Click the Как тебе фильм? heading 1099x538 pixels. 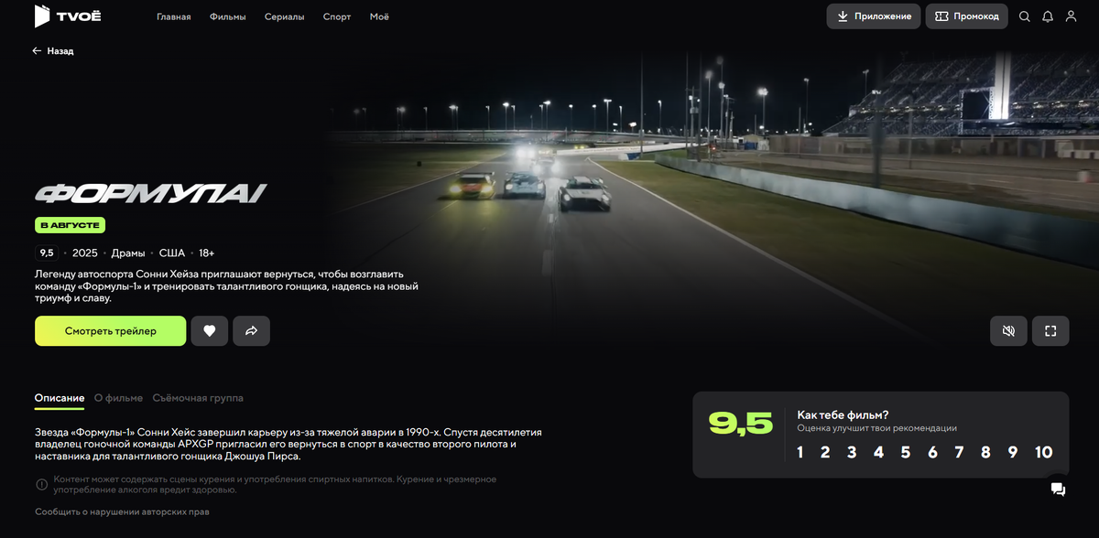pos(843,414)
